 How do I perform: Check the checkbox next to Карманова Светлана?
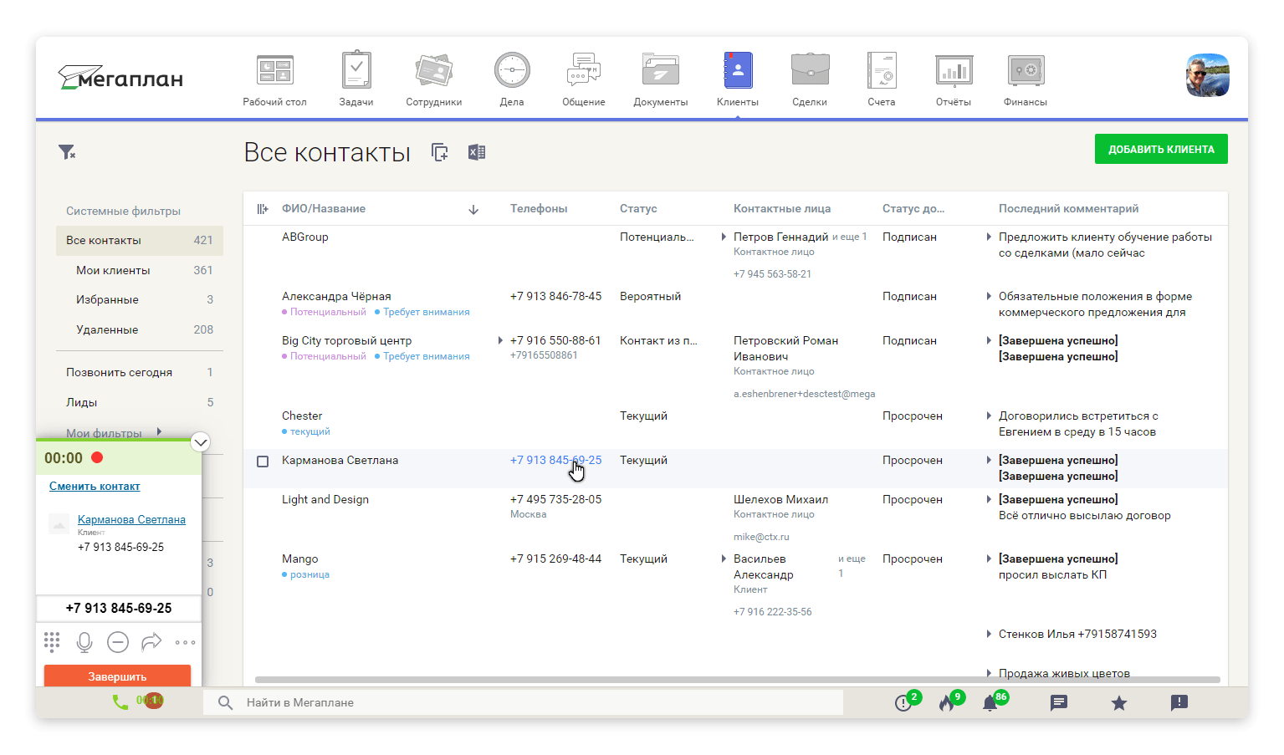point(262,461)
